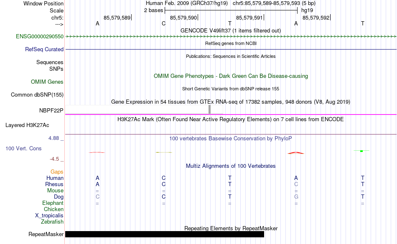Click the RefSeq Curated blue intron line
The width and height of the screenshot is (397, 244).
231,49
